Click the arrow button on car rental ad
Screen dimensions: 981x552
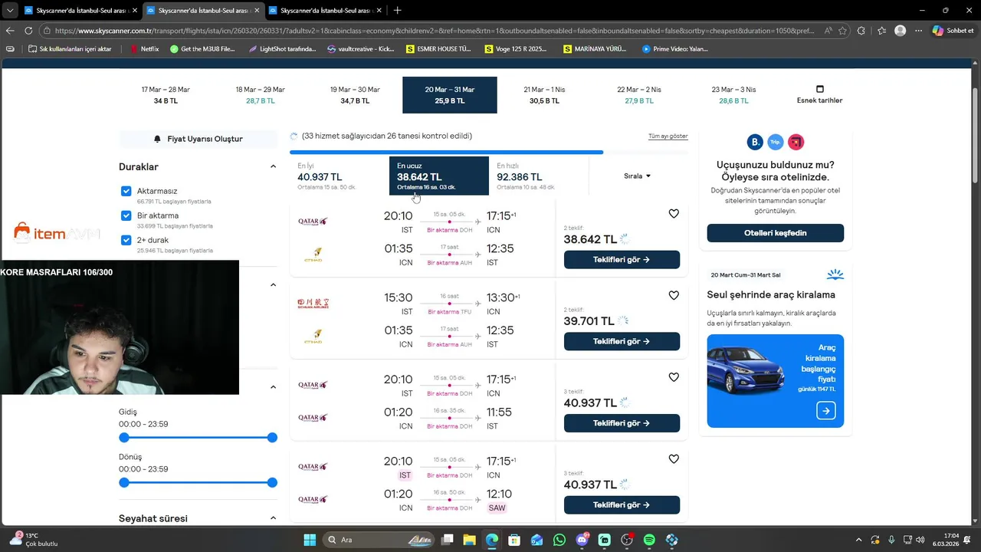825,411
